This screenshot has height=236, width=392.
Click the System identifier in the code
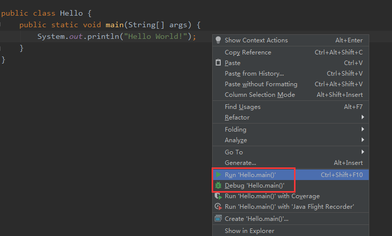tap(51, 37)
